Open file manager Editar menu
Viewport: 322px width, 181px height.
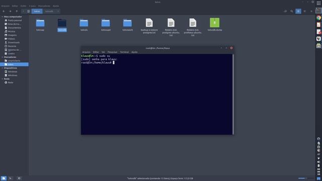tap(15, 6)
